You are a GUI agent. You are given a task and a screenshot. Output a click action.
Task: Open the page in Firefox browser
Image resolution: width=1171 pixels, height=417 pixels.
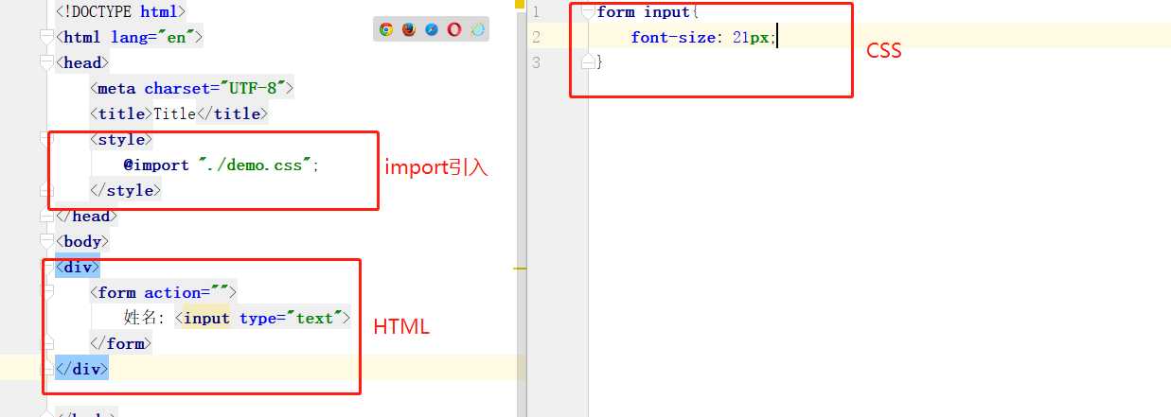click(409, 29)
